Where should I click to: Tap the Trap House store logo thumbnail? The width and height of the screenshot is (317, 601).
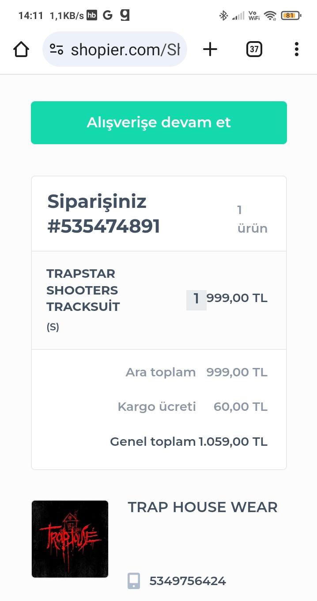click(x=69, y=539)
